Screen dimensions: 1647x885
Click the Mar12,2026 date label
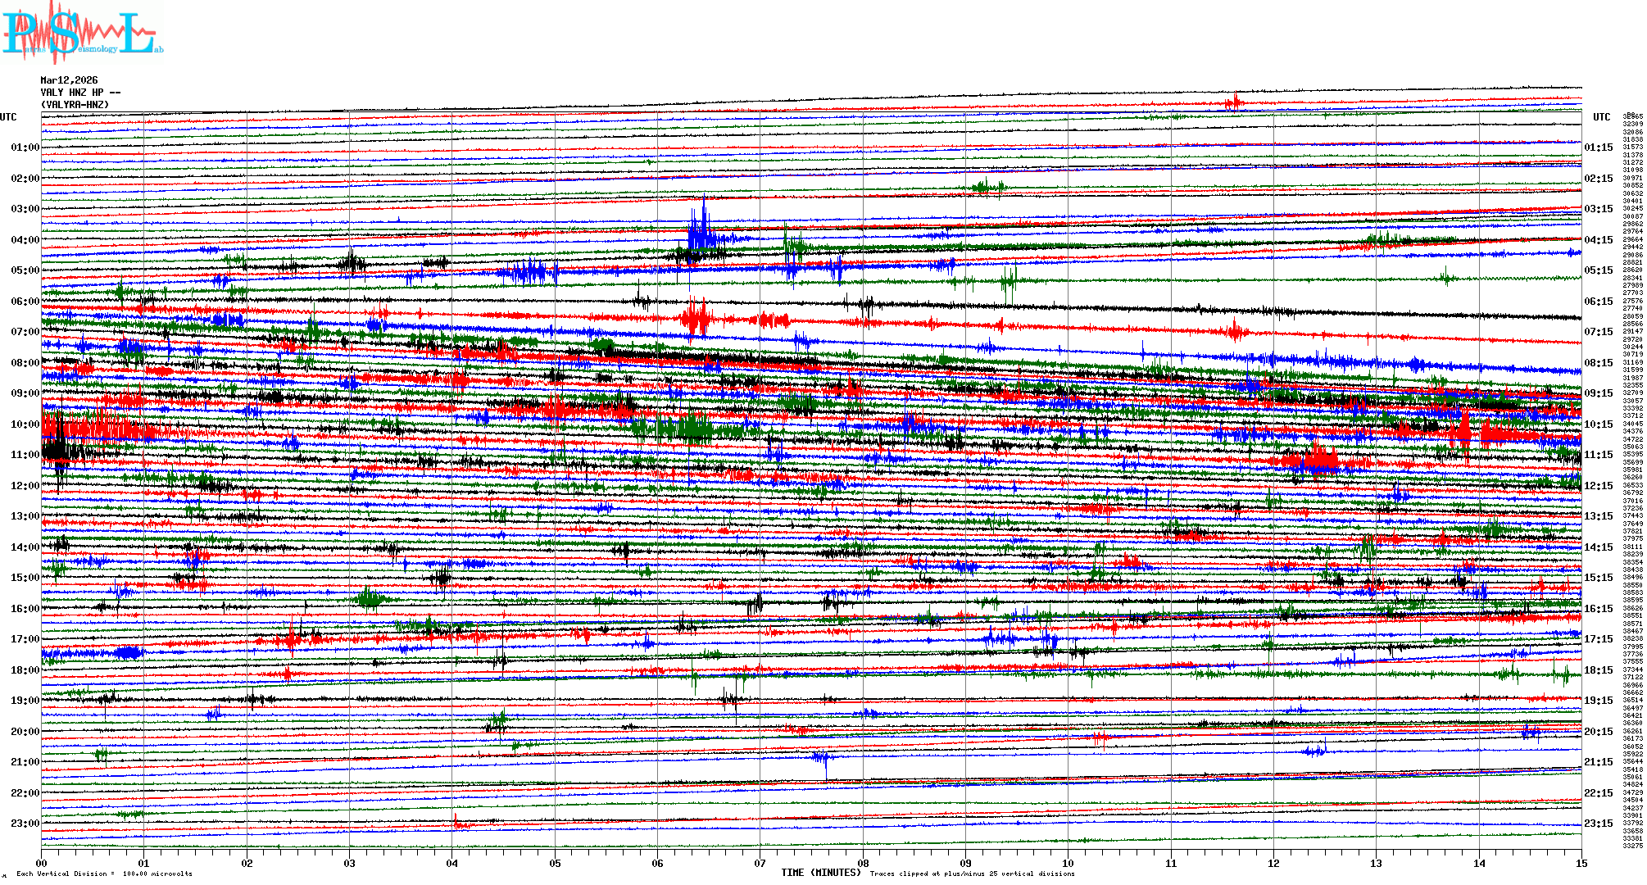pos(69,80)
